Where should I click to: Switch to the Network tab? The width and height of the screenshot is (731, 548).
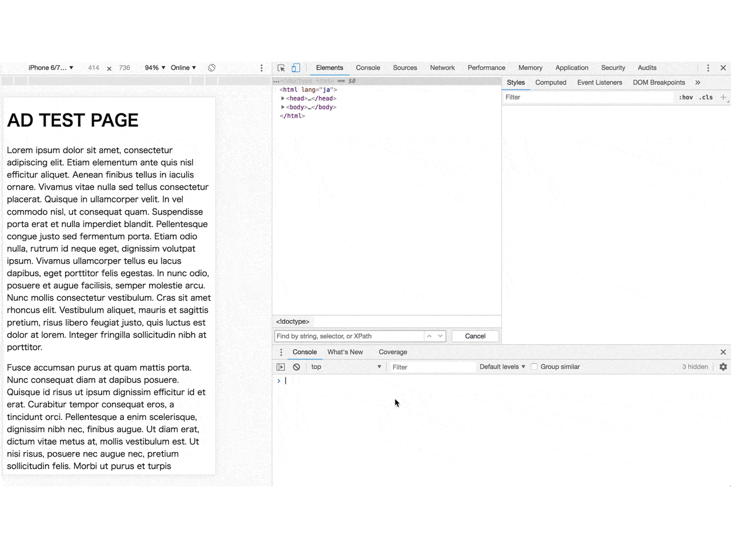click(x=442, y=68)
